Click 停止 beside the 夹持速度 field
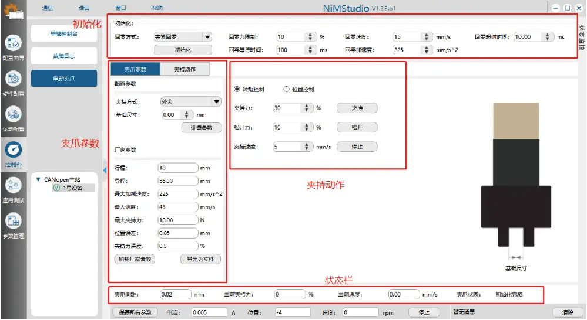 [x=357, y=147]
